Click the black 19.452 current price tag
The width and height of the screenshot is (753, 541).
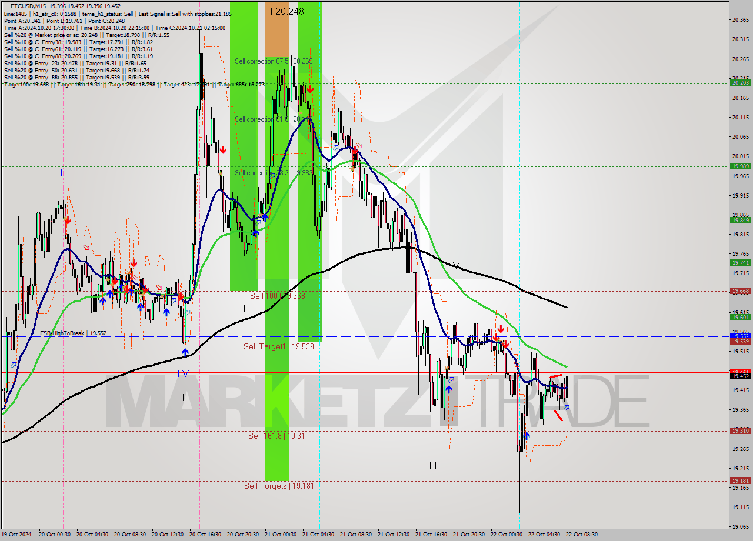740,376
